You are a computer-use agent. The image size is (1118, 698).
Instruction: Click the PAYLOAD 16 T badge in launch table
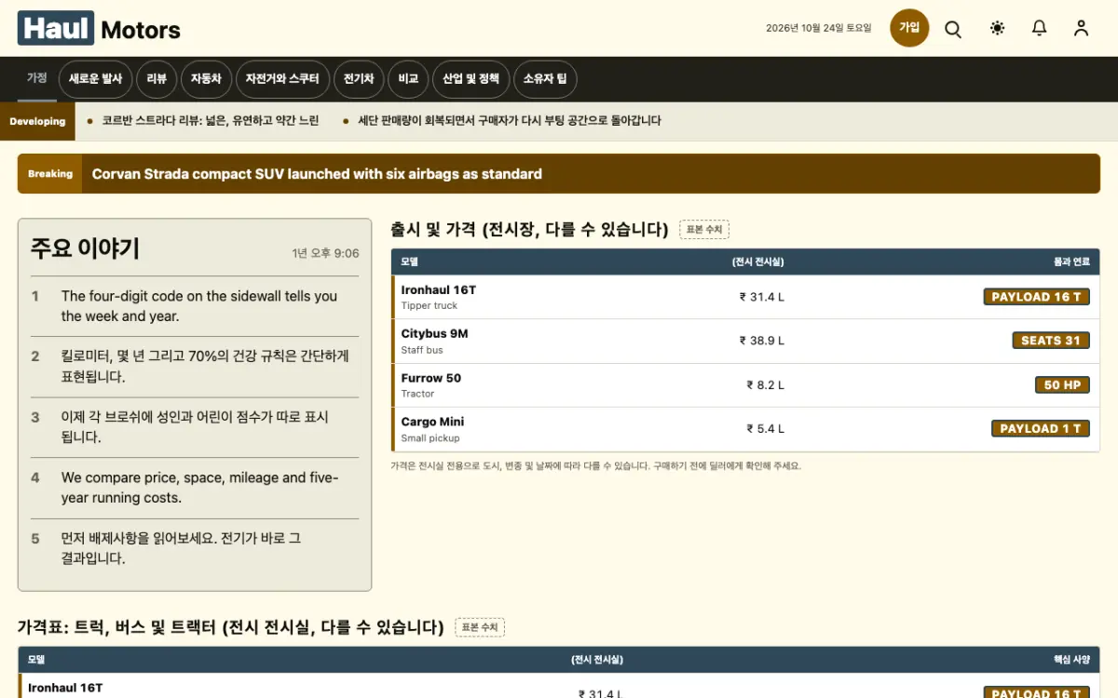click(1036, 297)
